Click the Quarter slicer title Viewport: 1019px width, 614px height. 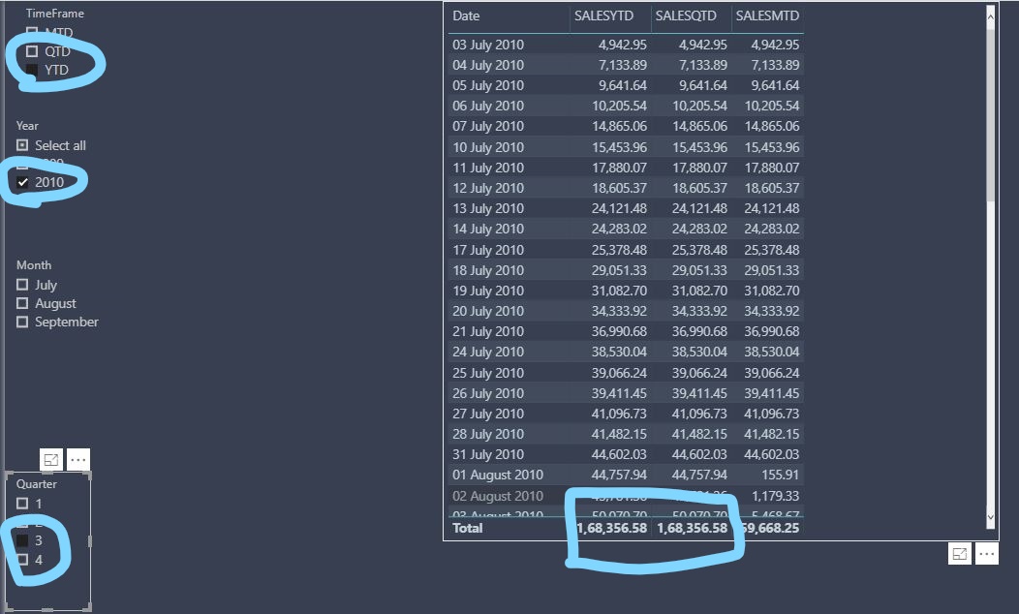[37, 484]
